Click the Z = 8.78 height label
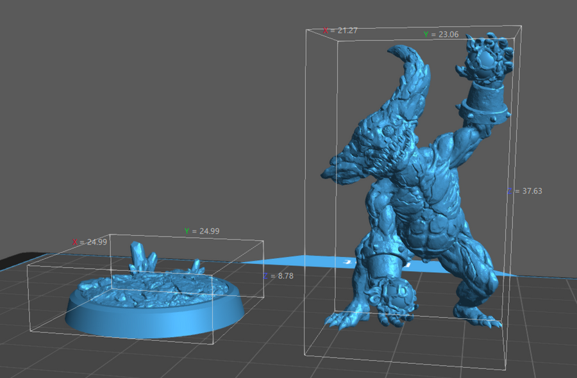Screen dimensions: 577x378 pyautogui.click(x=278, y=275)
